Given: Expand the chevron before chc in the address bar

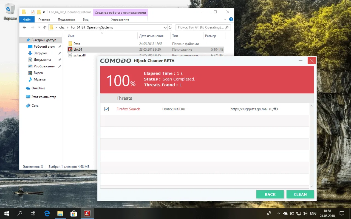Looking at the screenshot, I should tap(56, 27).
